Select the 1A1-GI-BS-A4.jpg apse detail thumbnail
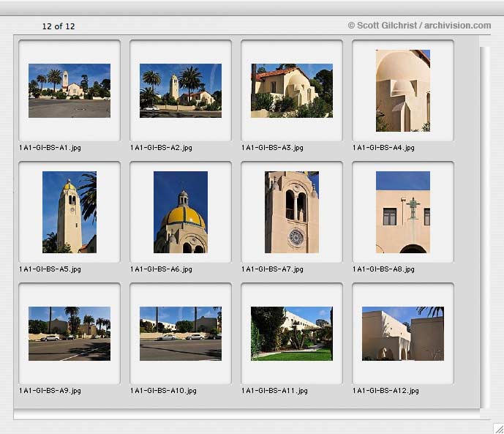The width and height of the screenshot is (504, 434). [403, 91]
